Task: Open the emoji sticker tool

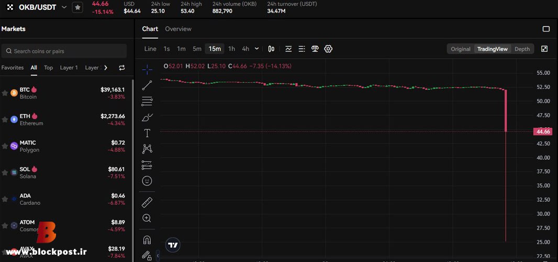Action: click(147, 181)
